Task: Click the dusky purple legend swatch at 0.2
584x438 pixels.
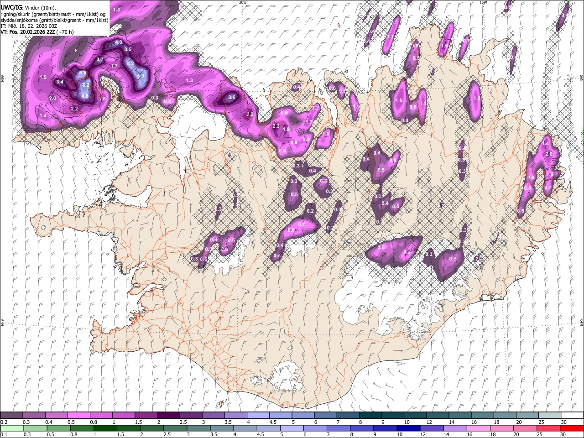Action: [11, 415]
